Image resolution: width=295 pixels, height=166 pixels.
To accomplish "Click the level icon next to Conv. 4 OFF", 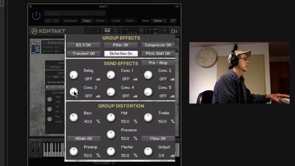I will pyautogui.click(x=135, y=96).
